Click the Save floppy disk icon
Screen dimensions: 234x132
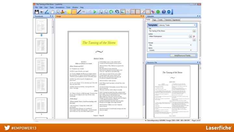pos(37,12)
